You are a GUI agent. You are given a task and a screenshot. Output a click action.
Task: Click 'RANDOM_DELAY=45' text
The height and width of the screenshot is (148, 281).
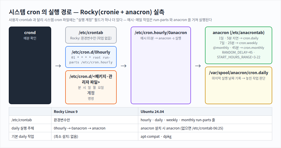[x=237, y=52]
